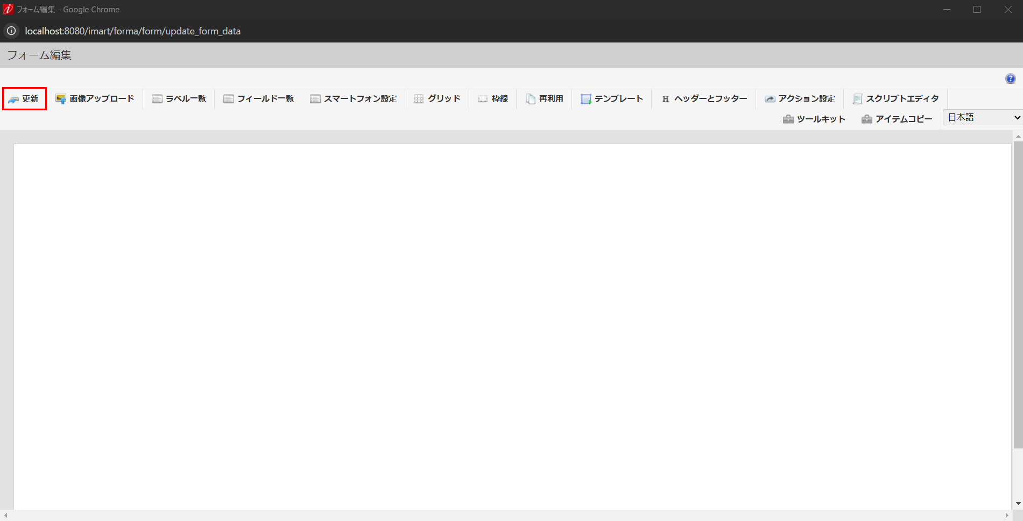Click the 更新 (update) toolbar icon
This screenshot has width=1023, height=521.
[24, 98]
